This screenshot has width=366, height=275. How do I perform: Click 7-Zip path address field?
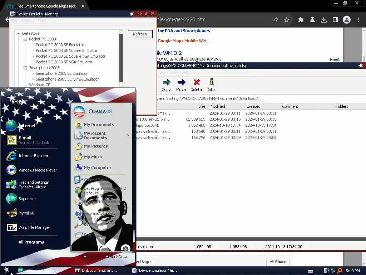tap(261, 99)
